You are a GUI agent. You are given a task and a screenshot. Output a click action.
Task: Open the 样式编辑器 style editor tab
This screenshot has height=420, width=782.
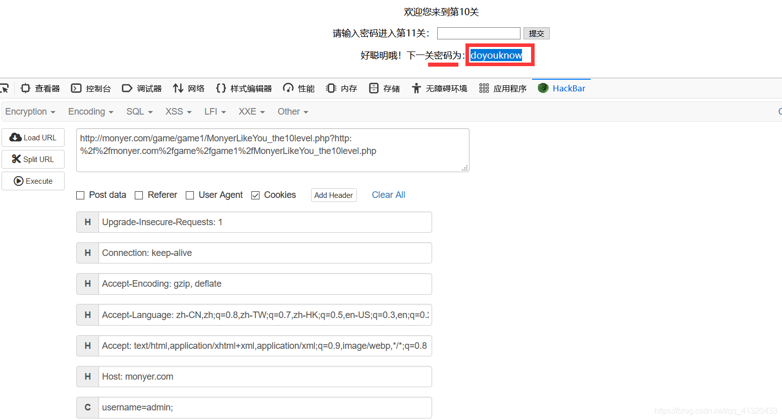click(244, 88)
